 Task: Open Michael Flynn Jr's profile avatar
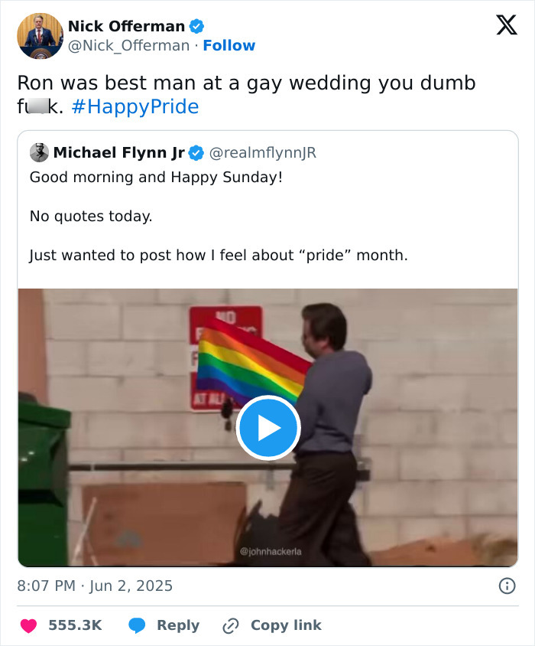pyautogui.click(x=40, y=152)
